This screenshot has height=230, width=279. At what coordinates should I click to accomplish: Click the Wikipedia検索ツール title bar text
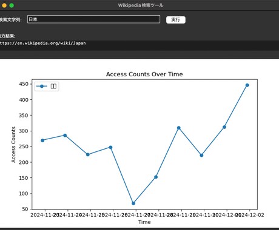point(141,5)
